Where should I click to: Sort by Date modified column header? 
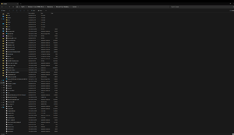(x=34, y=13)
